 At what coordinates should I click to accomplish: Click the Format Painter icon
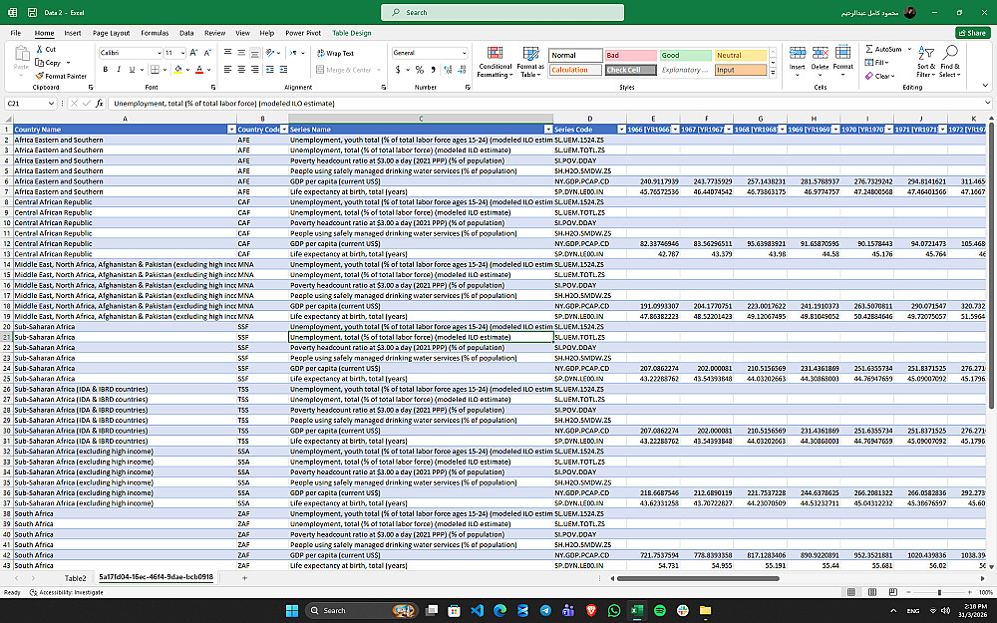[x=39, y=76]
